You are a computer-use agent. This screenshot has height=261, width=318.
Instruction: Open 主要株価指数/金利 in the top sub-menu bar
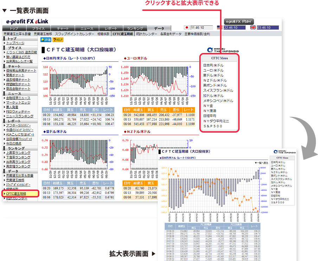(197, 34)
